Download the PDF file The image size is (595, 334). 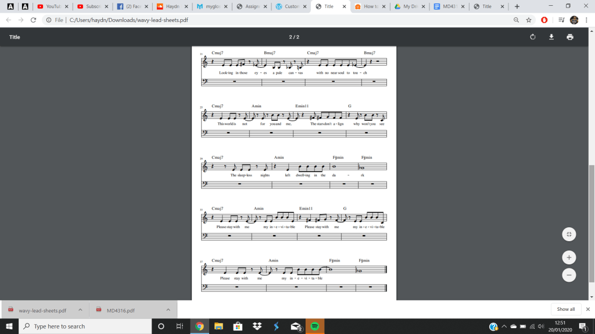551,37
